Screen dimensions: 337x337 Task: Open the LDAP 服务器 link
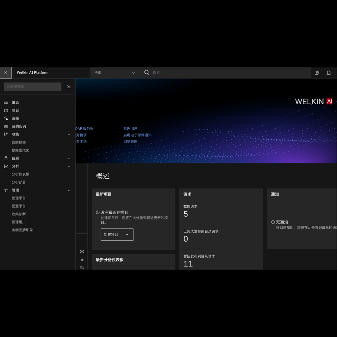(x=85, y=129)
